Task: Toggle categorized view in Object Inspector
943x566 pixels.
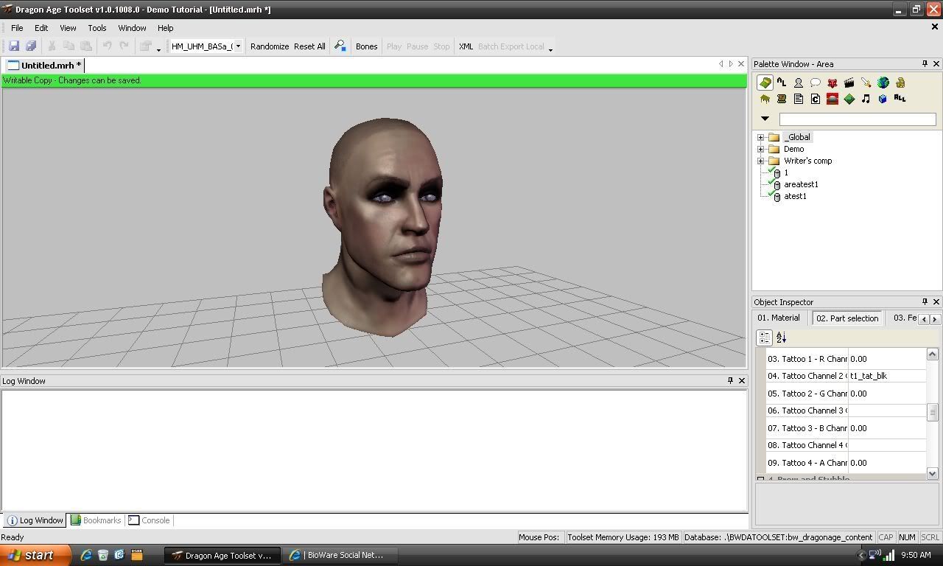Action: coord(764,338)
